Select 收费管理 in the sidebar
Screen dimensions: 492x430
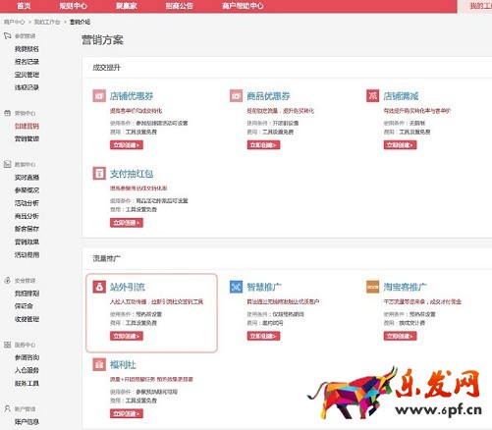coord(27,319)
